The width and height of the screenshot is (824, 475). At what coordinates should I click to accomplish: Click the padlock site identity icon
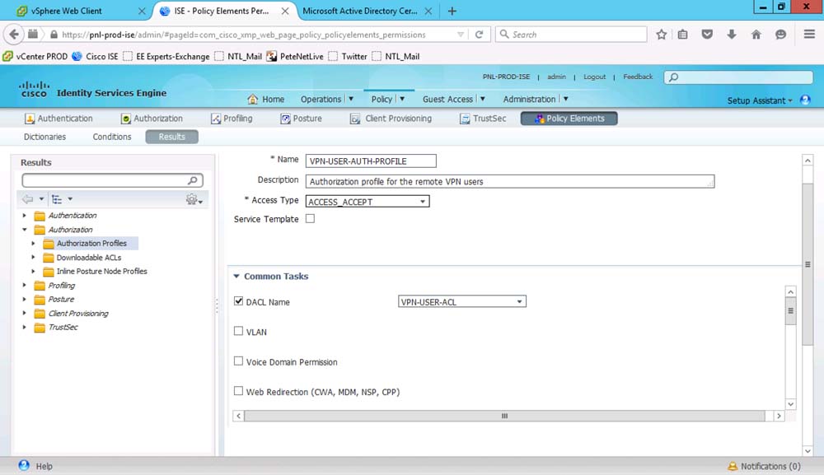[54, 35]
